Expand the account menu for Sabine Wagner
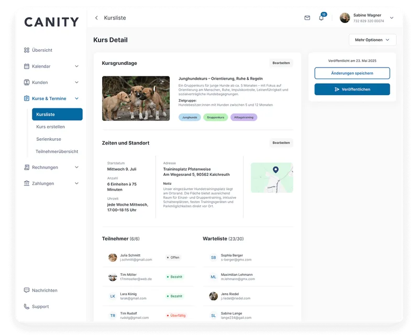Viewport: 419px width, 335px height. pos(391,17)
